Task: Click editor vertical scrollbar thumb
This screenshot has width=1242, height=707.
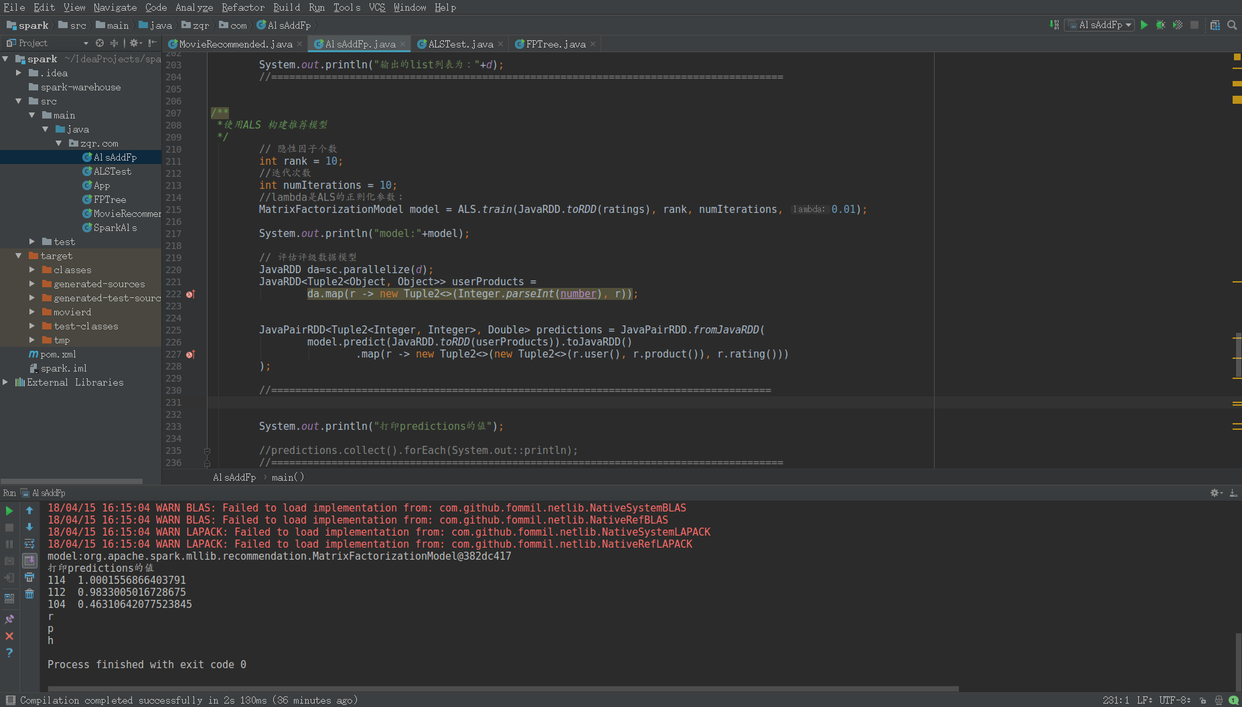Action: [x=1237, y=356]
